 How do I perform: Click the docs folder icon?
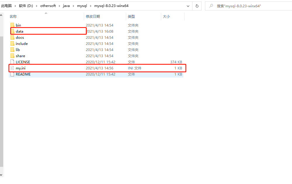[12, 37]
